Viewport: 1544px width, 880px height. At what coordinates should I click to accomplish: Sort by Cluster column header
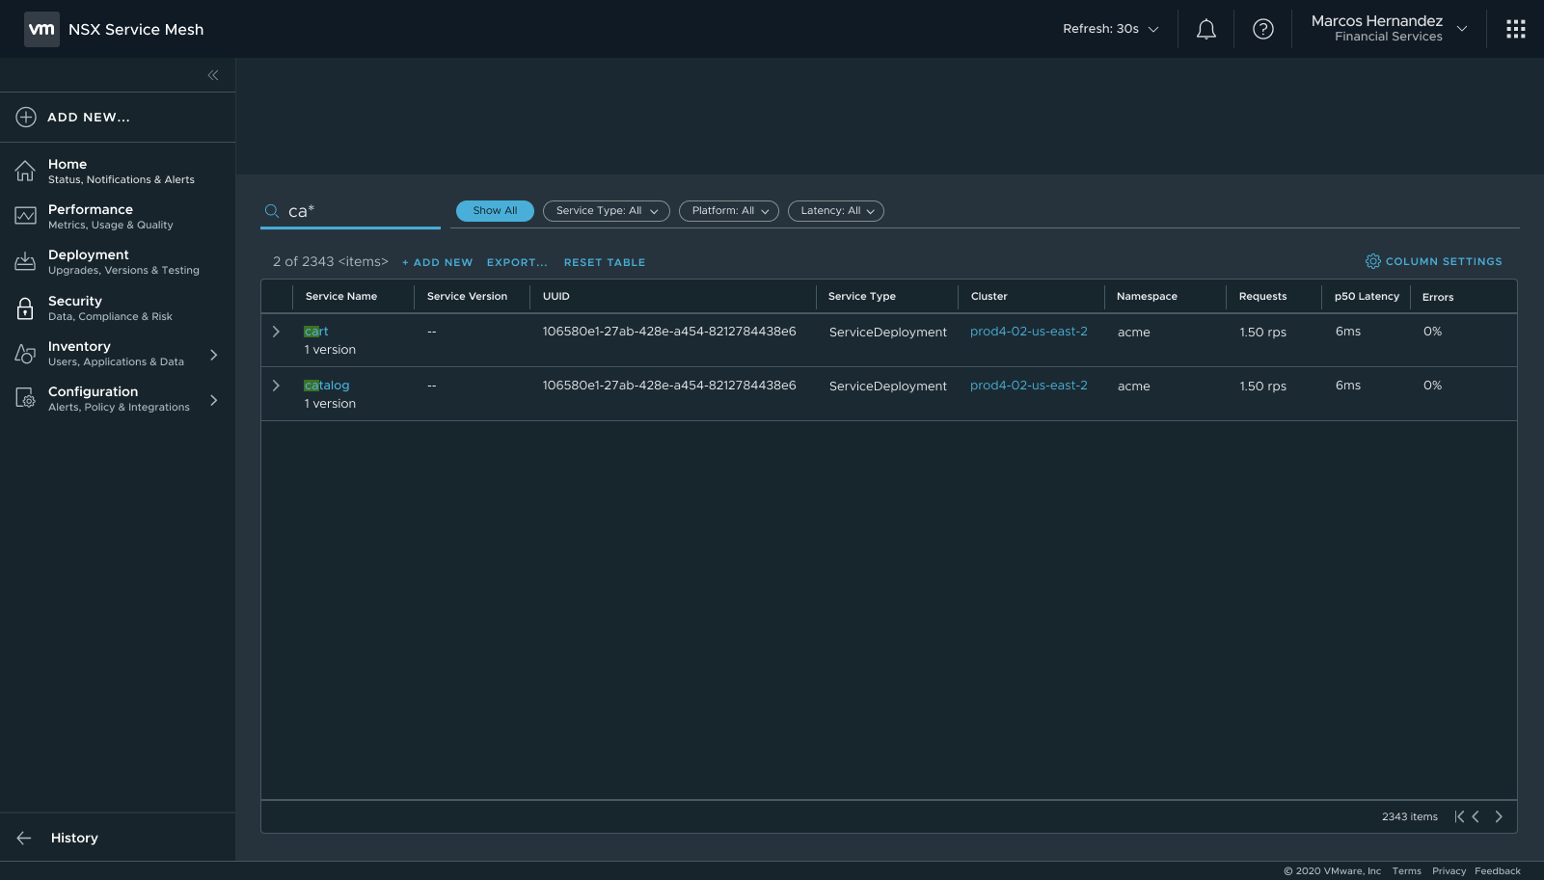[x=989, y=297]
